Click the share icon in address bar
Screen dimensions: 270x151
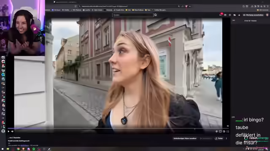183,6
